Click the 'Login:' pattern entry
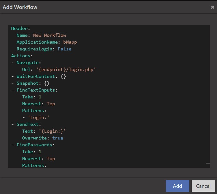Viewport: 217px width, 194px height. pyautogui.click(x=38, y=117)
